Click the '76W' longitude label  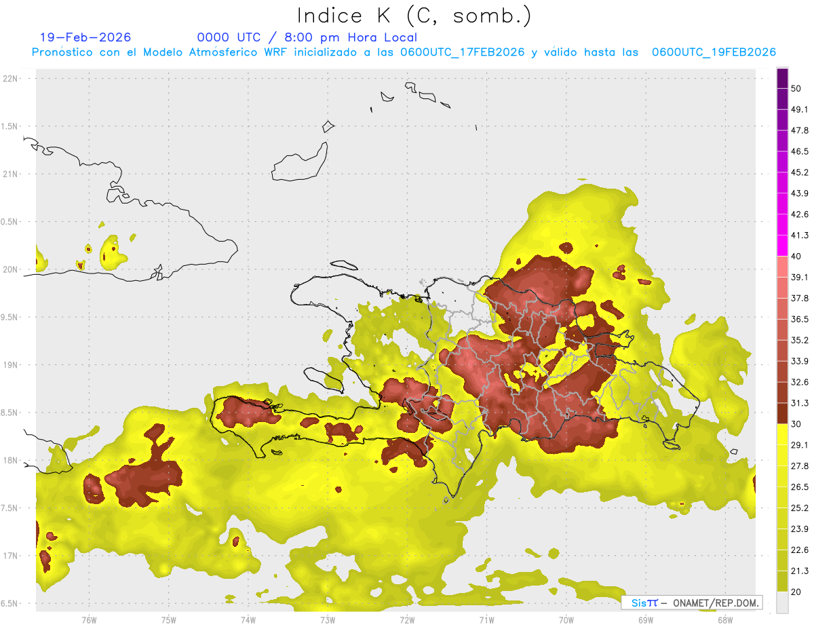pyautogui.click(x=89, y=620)
